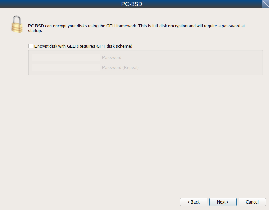
Task: Click the padlock encryption icon
Action: tap(17, 24)
